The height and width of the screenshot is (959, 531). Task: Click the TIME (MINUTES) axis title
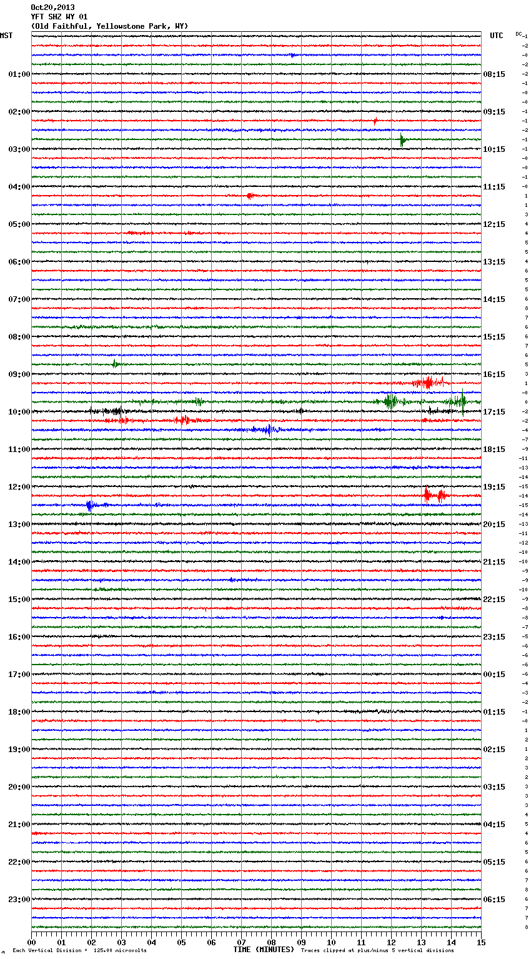[x=264, y=950]
